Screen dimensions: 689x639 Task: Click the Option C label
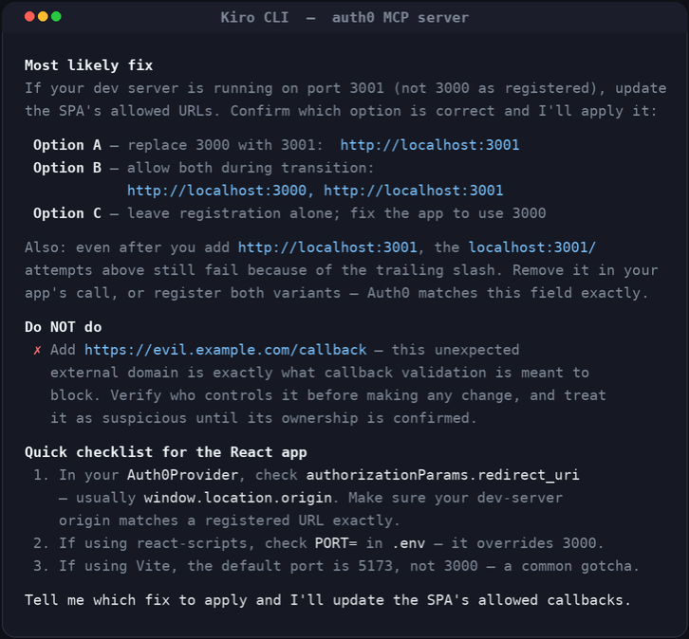(x=67, y=213)
